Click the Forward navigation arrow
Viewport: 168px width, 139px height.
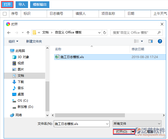(17, 32)
